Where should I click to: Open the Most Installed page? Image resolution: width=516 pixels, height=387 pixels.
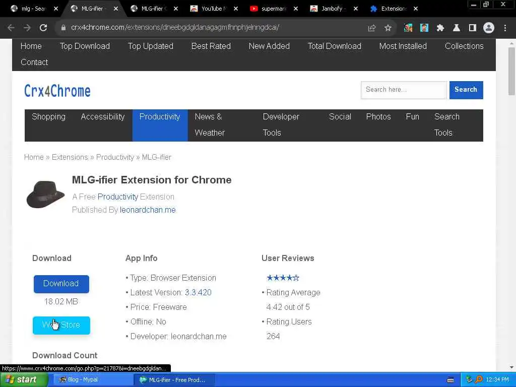[x=403, y=46]
